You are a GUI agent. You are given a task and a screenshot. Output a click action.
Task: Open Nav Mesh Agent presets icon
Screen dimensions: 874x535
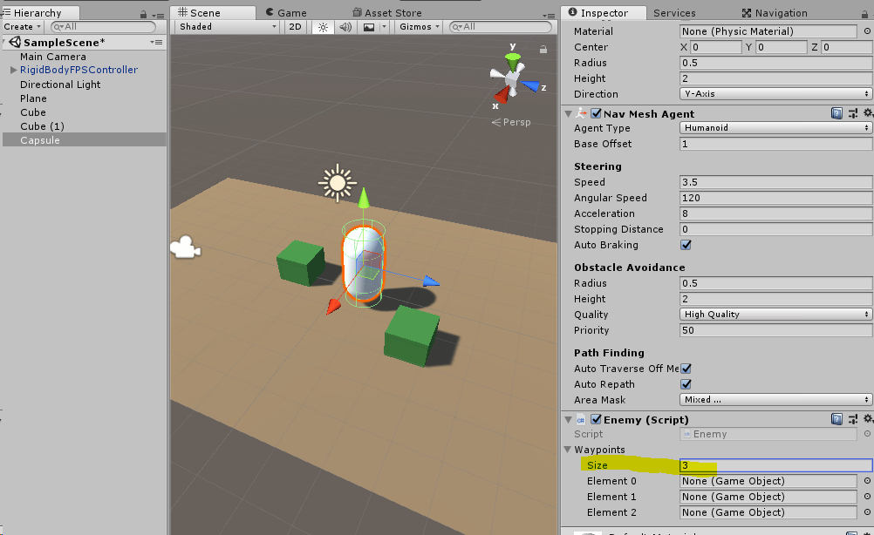[853, 113]
